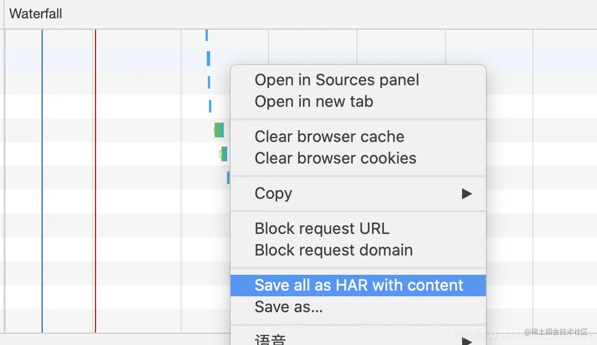Click the Waterfall column header

coord(36,14)
